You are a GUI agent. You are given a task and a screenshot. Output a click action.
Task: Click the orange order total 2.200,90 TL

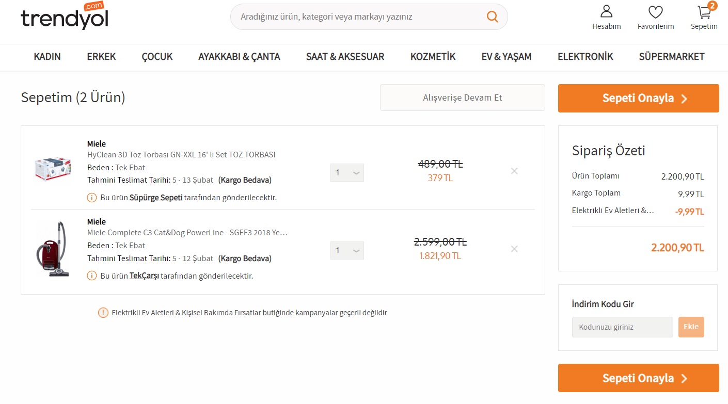(x=677, y=248)
